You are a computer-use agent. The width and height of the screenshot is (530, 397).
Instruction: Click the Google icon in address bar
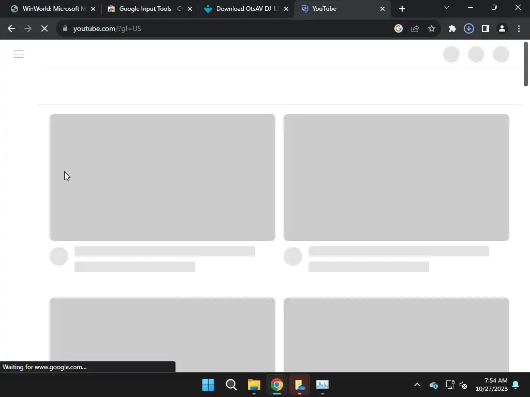(399, 29)
